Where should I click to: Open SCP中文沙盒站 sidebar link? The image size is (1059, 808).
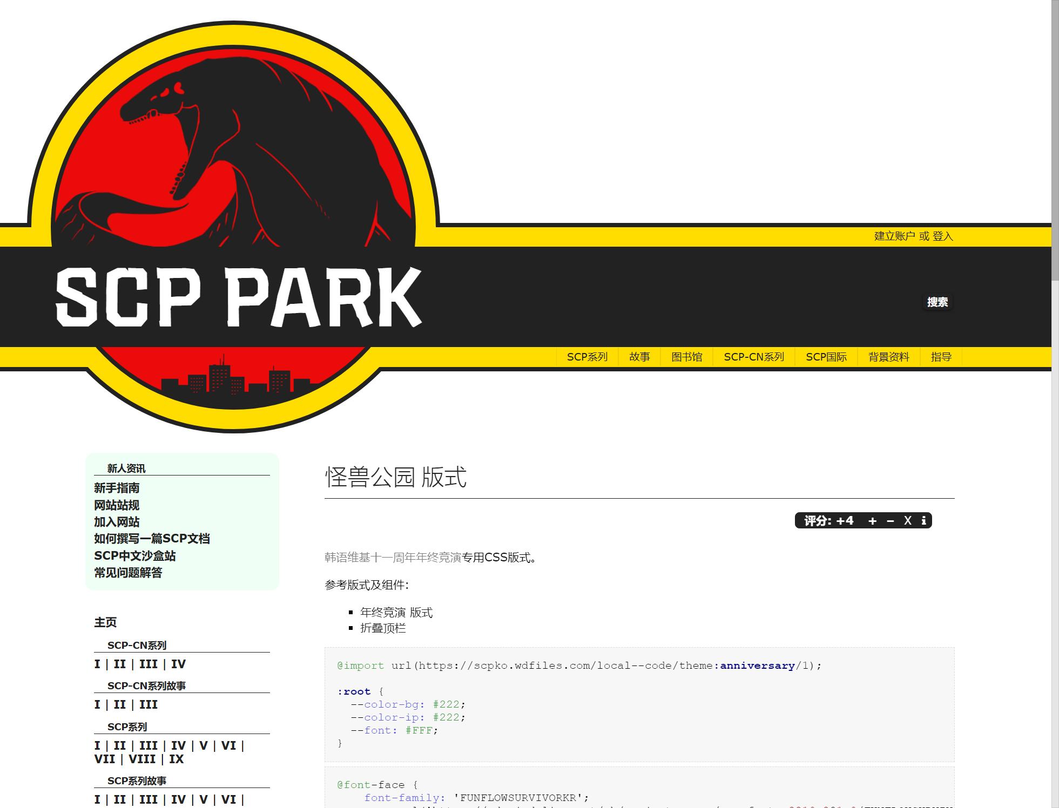point(134,555)
